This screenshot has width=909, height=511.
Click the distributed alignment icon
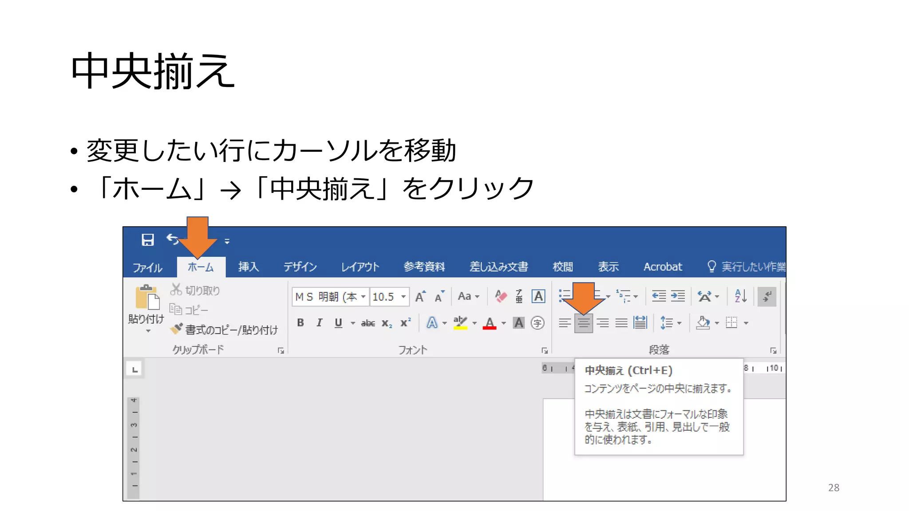[640, 322]
